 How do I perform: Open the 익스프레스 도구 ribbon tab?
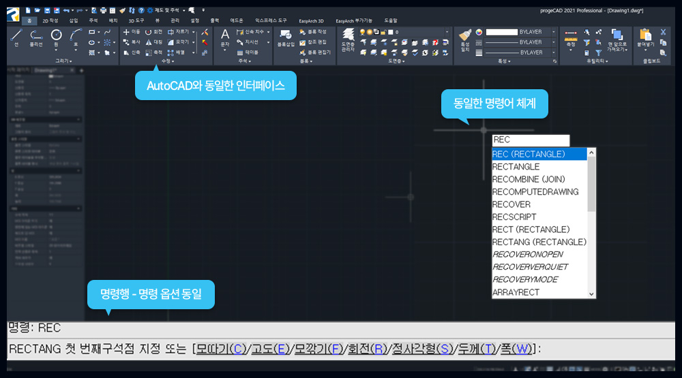tap(271, 20)
